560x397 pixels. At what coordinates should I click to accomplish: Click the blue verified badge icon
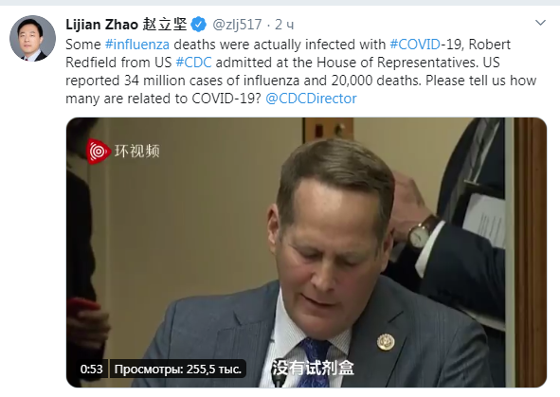(199, 25)
